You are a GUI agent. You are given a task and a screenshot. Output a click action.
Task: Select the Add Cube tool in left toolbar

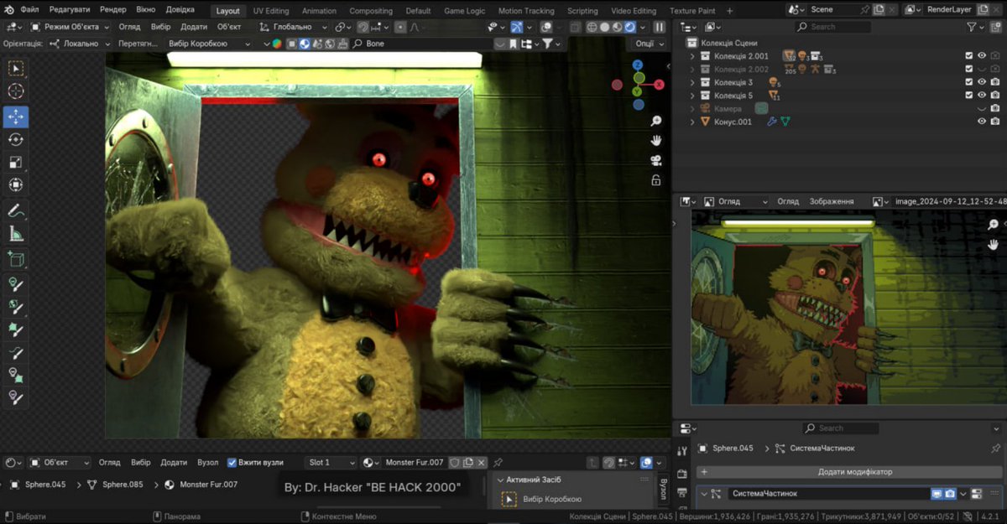click(x=16, y=260)
